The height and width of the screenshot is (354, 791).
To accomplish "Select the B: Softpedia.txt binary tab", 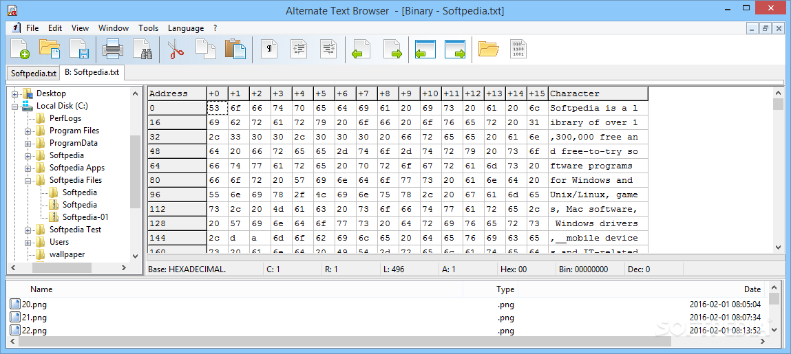I will pyautogui.click(x=92, y=72).
